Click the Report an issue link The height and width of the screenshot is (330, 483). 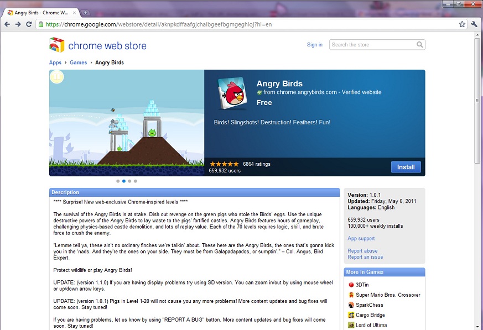[x=365, y=257]
